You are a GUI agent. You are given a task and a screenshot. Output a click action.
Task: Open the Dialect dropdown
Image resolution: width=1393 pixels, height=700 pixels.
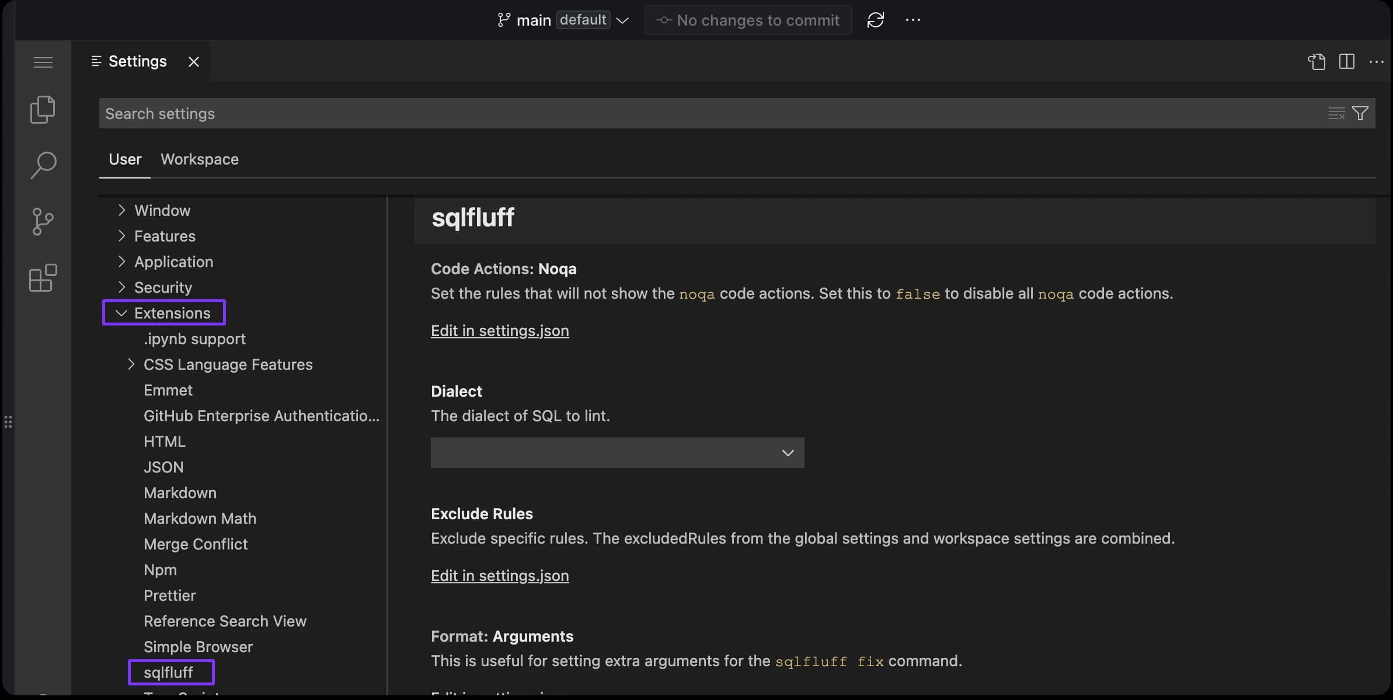click(x=617, y=453)
